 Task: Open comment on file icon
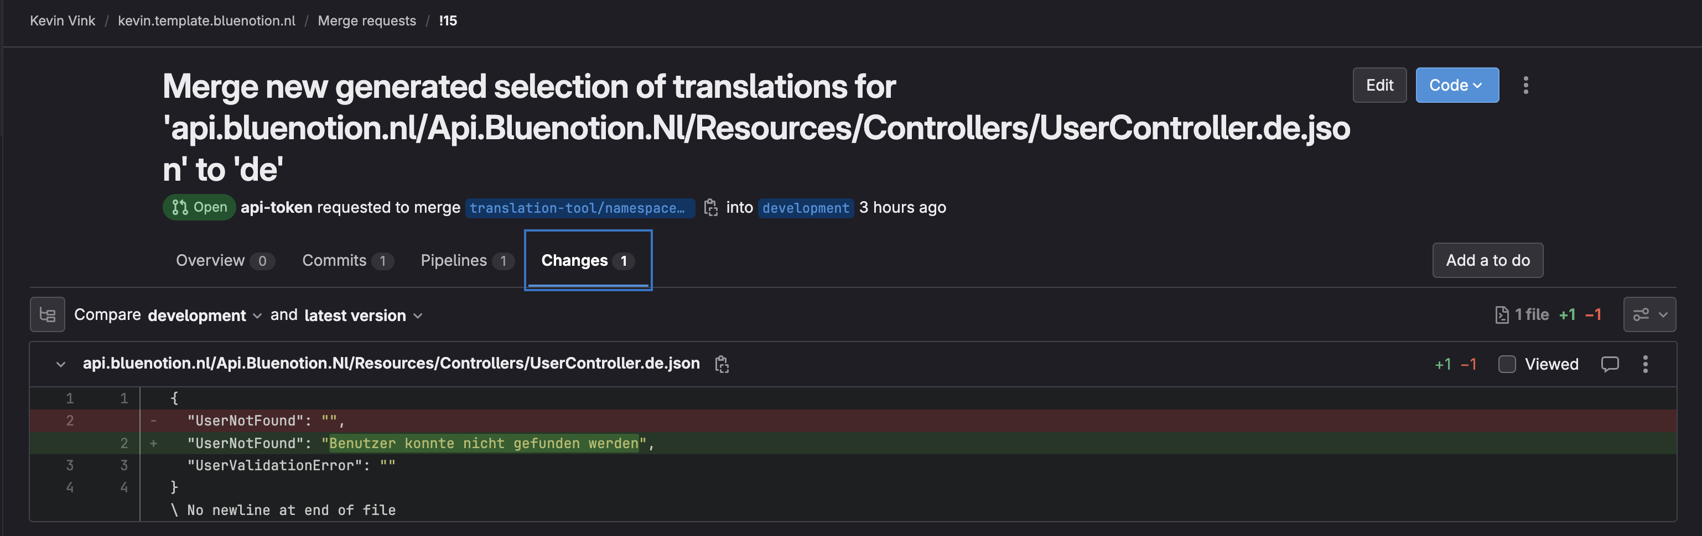[1610, 364]
